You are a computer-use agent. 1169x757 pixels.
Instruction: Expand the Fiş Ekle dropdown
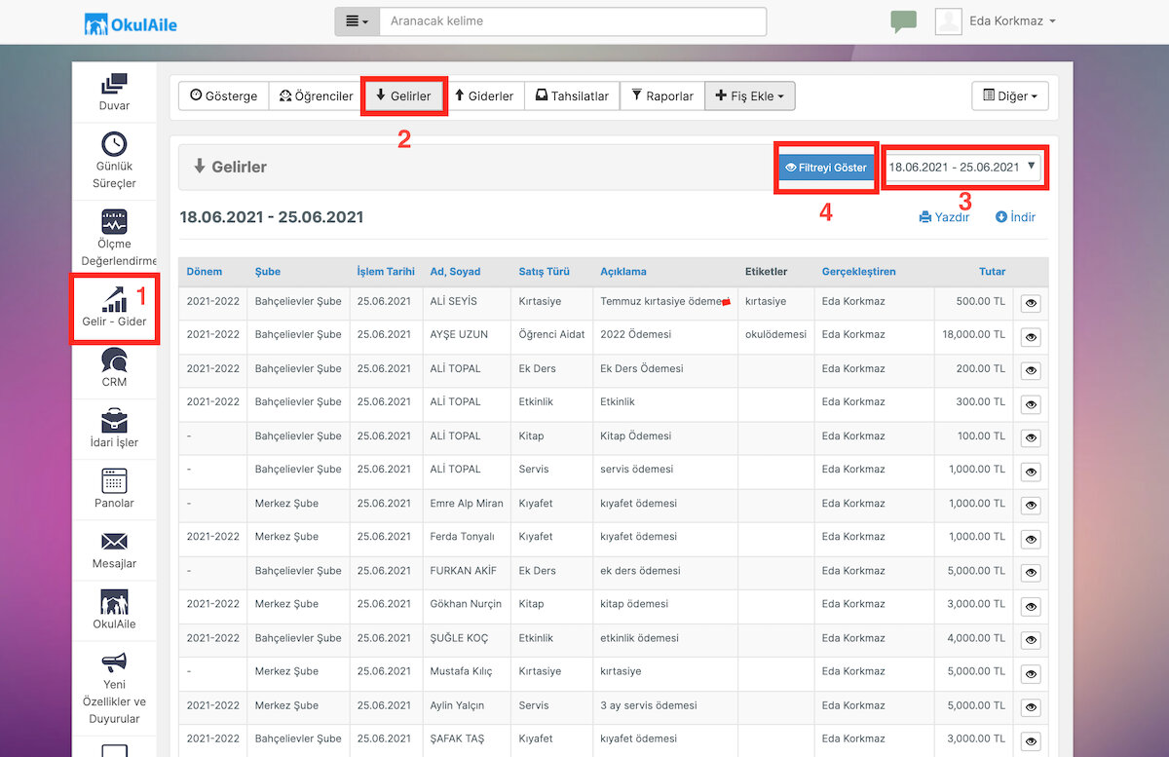pos(750,95)
